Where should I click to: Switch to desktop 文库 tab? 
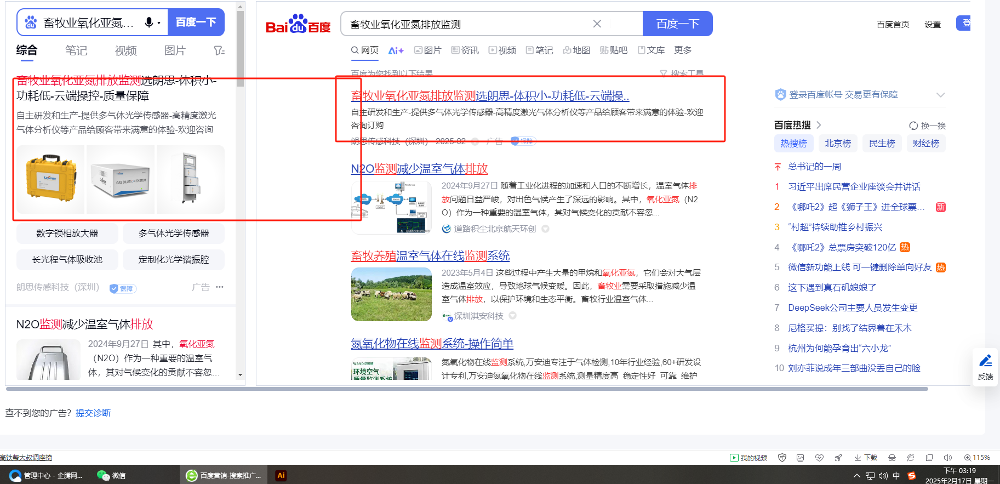click(x=651, y=50)
